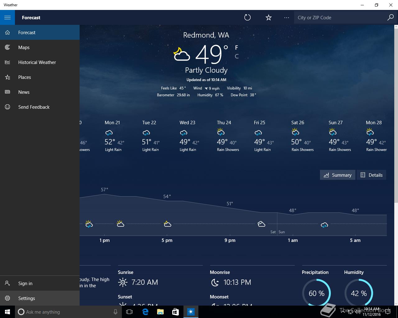The width and height of the screenshot is (398, 318).
Task: Open the Windows Start menu
Action: tap(7, 312)
